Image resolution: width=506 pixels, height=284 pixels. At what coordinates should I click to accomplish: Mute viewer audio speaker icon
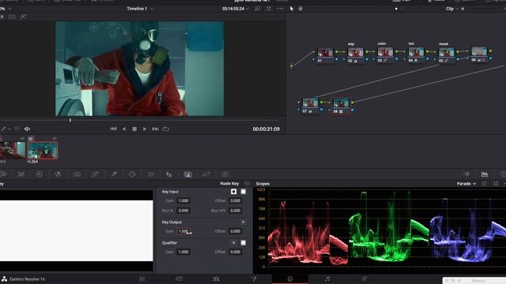pyautogui.click(x=27, y=129)
